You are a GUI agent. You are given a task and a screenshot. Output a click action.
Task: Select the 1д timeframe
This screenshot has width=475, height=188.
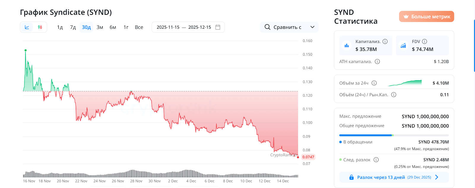[60, 27]
